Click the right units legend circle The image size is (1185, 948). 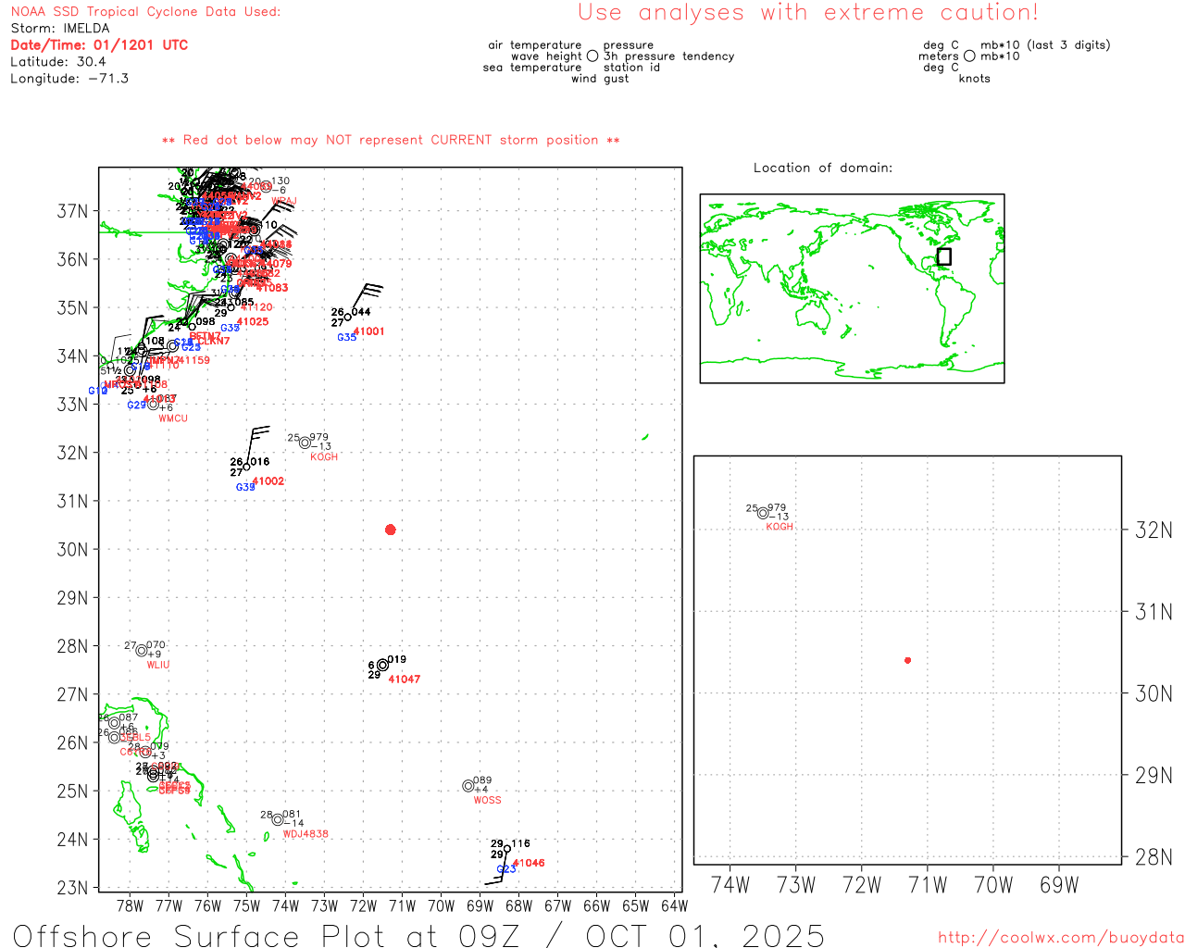tap(969, 56)
